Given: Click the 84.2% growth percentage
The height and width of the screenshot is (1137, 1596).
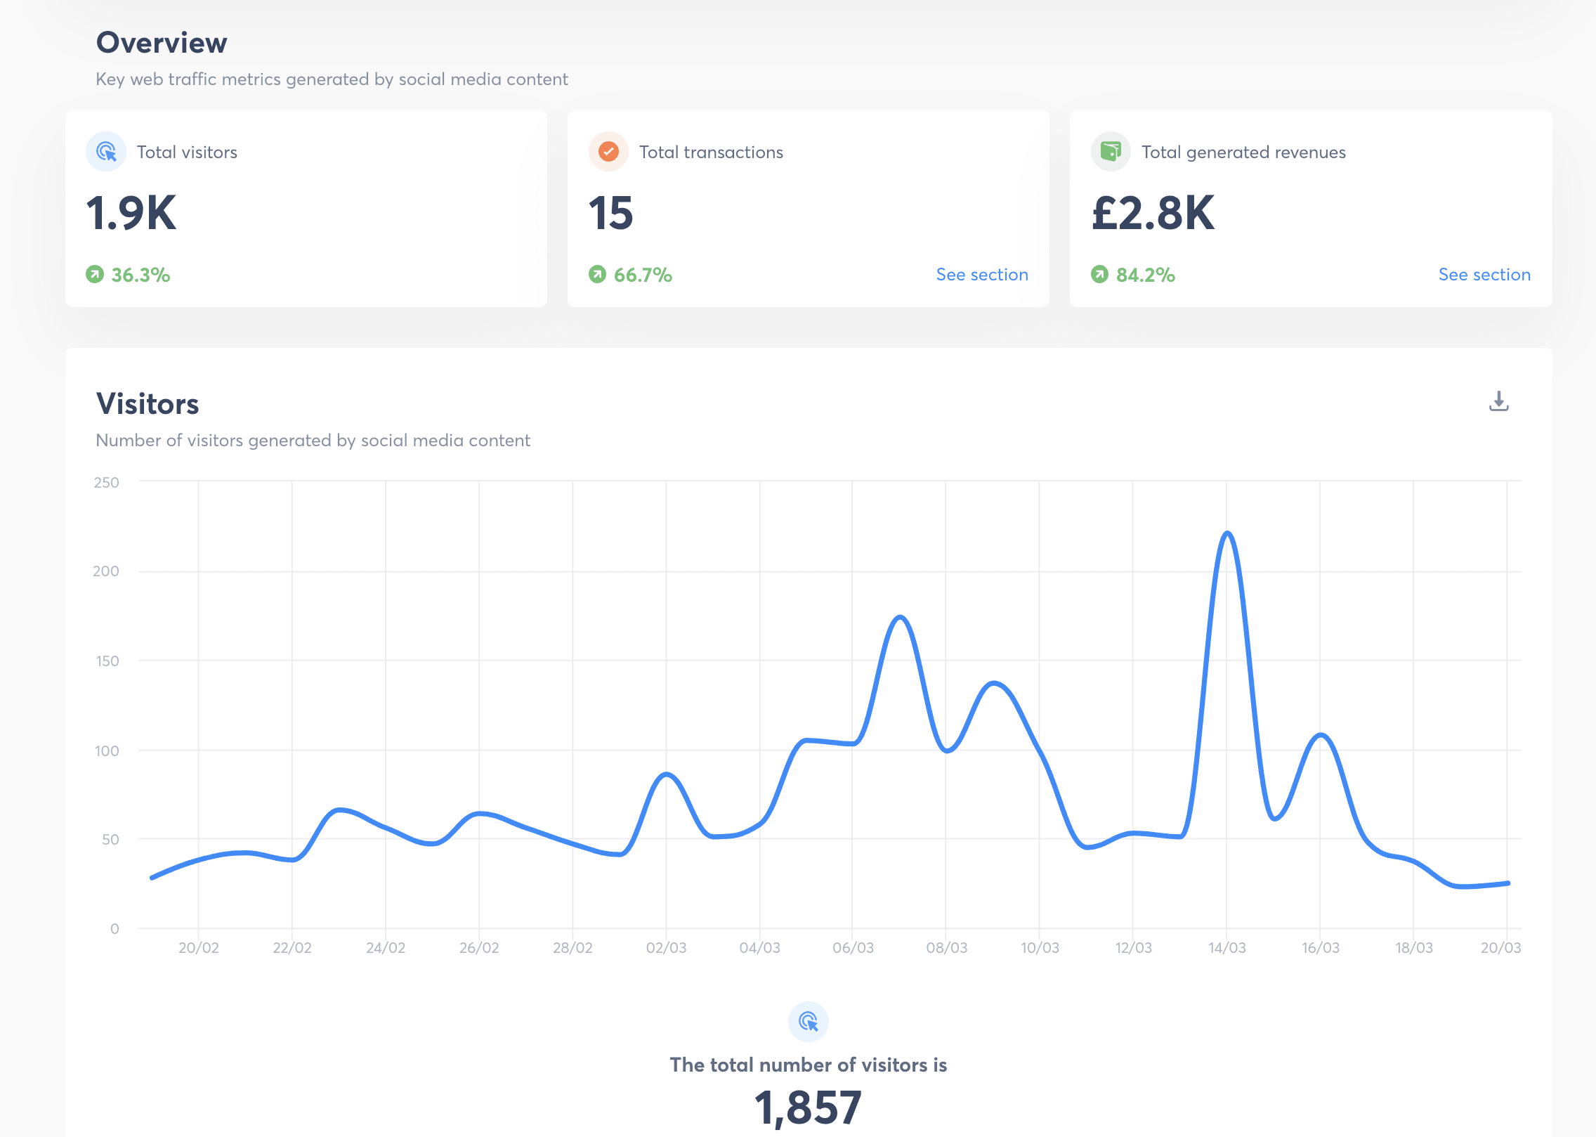Looking at the screenshot, I should tap(1145, 275).
